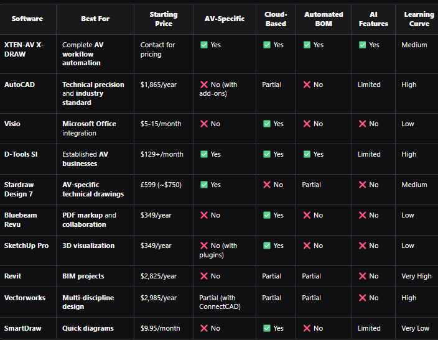Click red X in SmartDraw Automated BOM cell

pyautogui.click(x=307, y=328)
